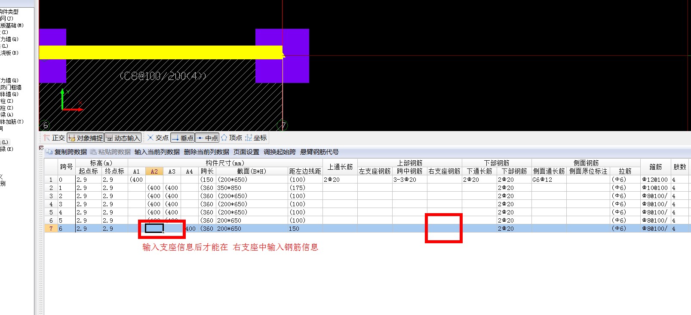Select row number 4 in the table
Viewport: 691px width, 315px height.
[51, 204]
